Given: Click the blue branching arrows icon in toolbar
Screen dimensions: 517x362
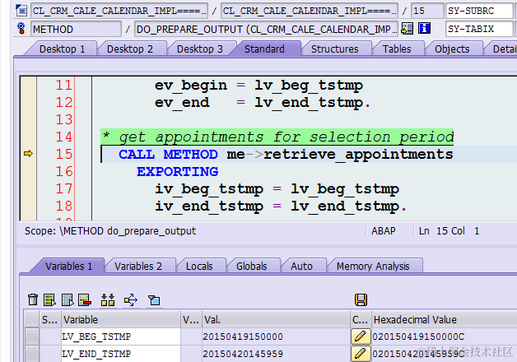Looking at the screenshot, I should [131, 299].
